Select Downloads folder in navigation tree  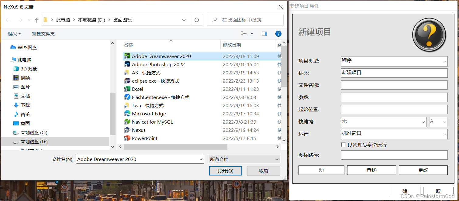pos(22,105)
